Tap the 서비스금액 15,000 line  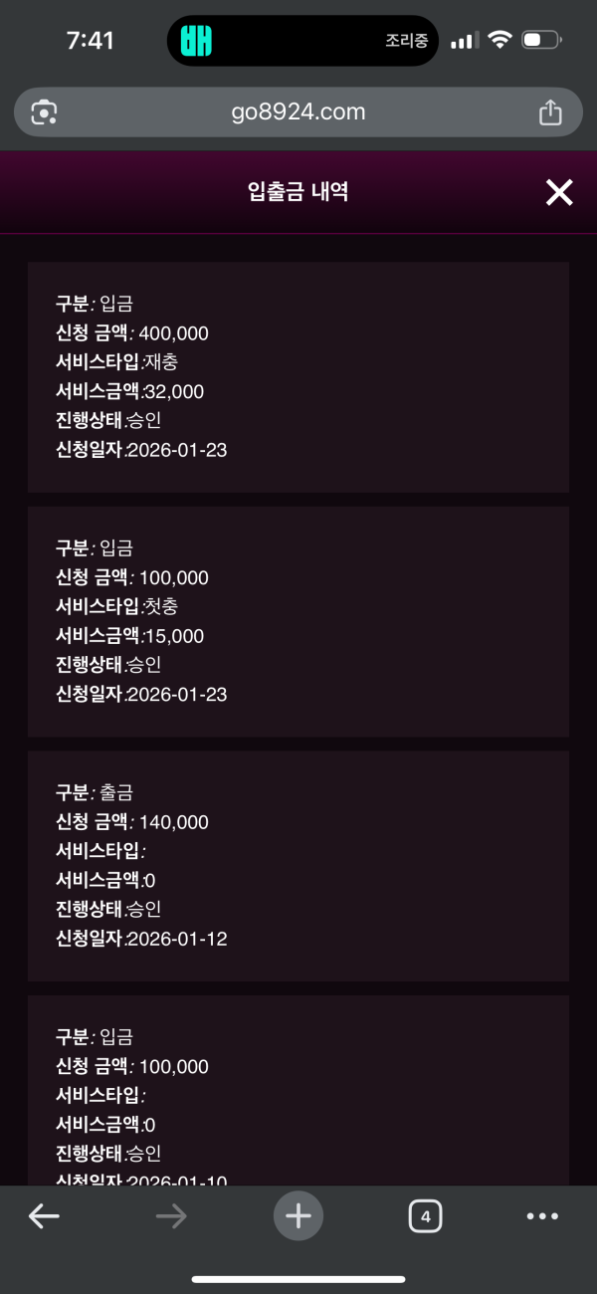click(x=129, y=636)
